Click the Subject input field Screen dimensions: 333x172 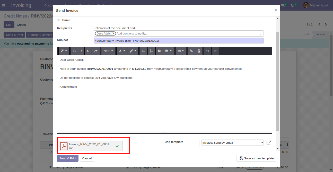click(x=179, y=41)
